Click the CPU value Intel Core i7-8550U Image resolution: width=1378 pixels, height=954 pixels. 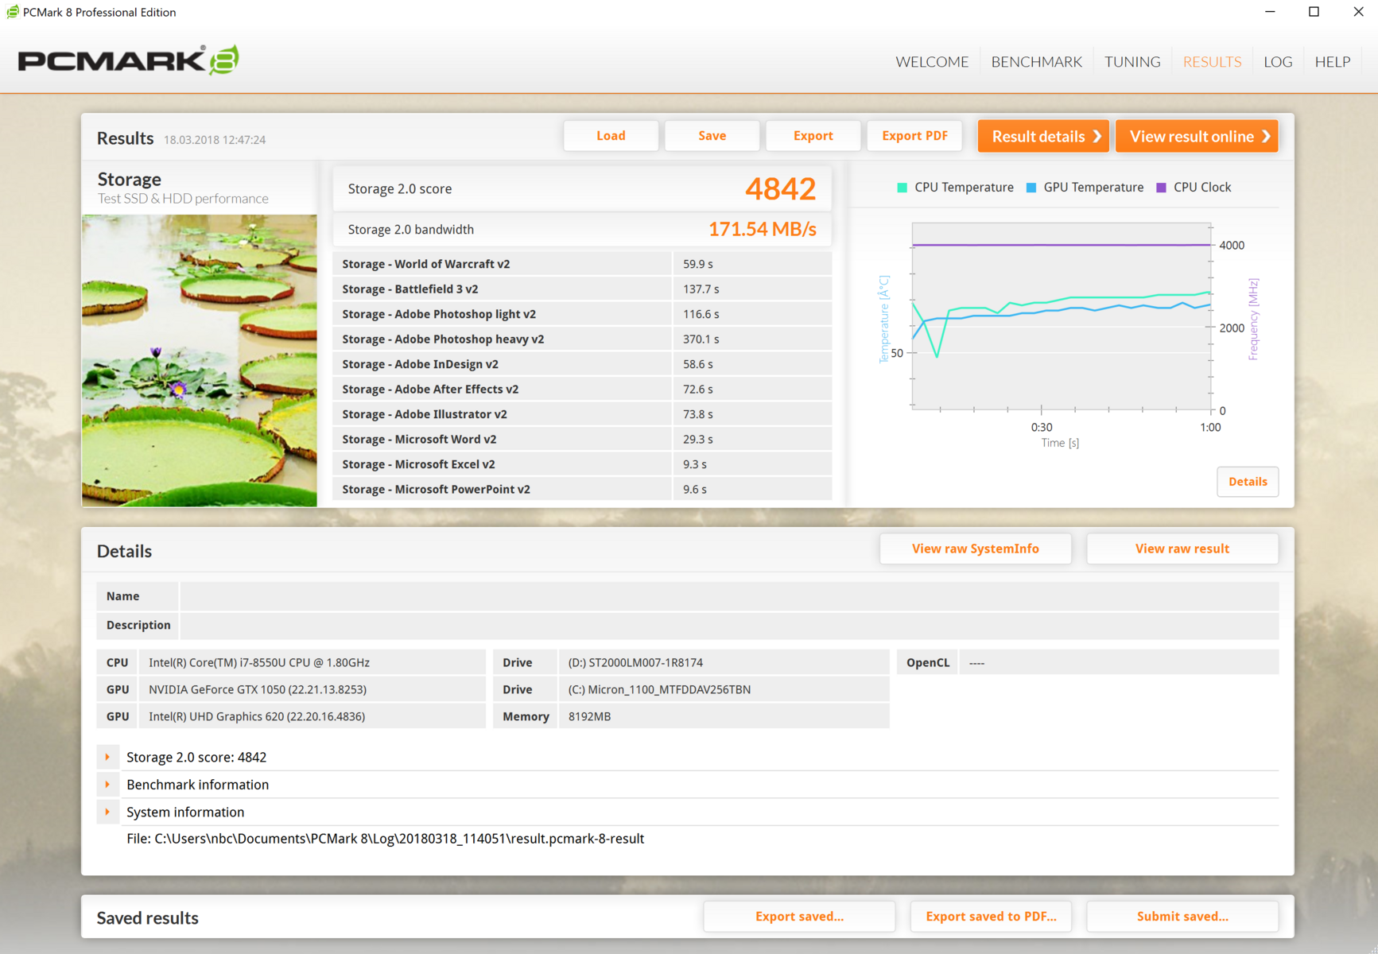pos(259,662)
